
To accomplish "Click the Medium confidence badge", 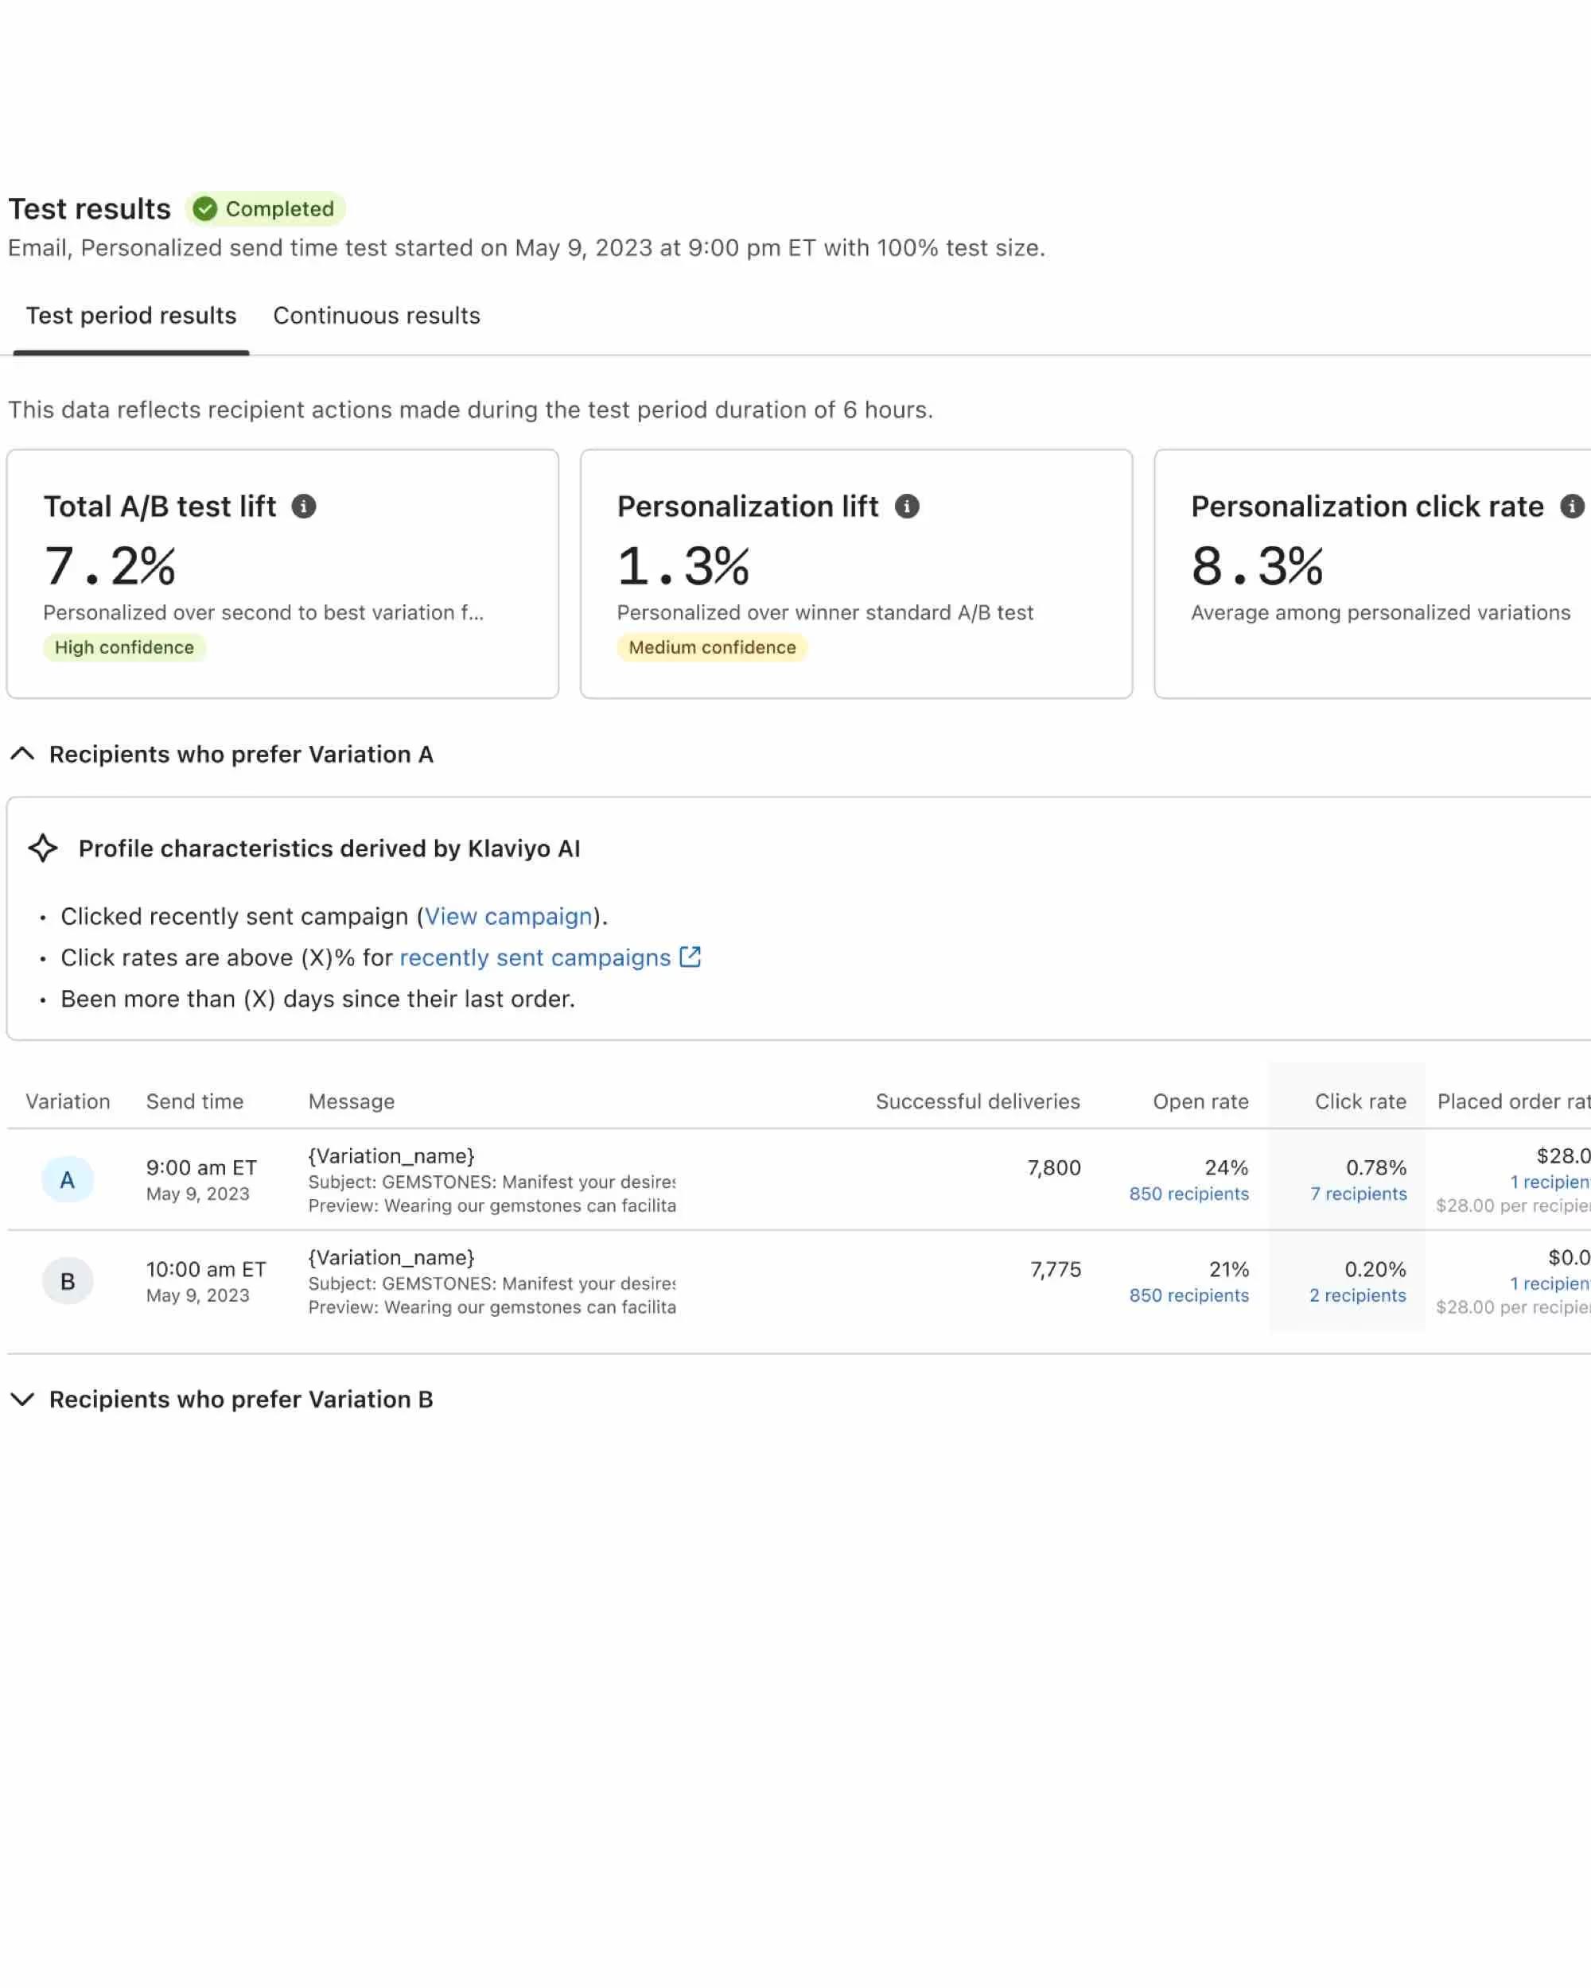I will [712, 647].
